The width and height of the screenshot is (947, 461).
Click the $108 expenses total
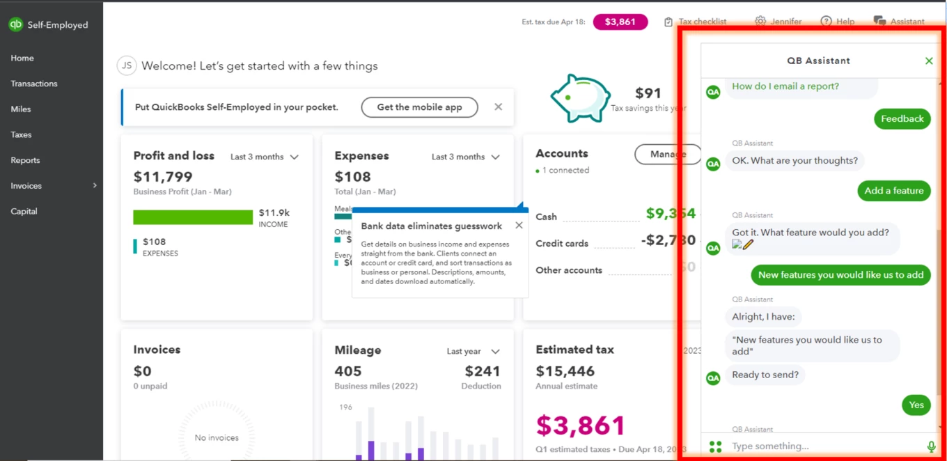click(353, 177)
